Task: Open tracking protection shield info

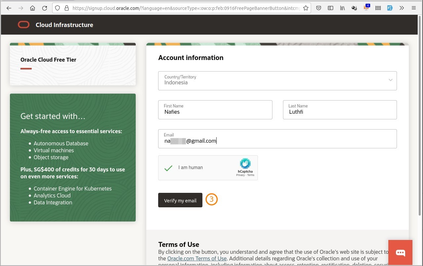Action: [x=58, y=8]
